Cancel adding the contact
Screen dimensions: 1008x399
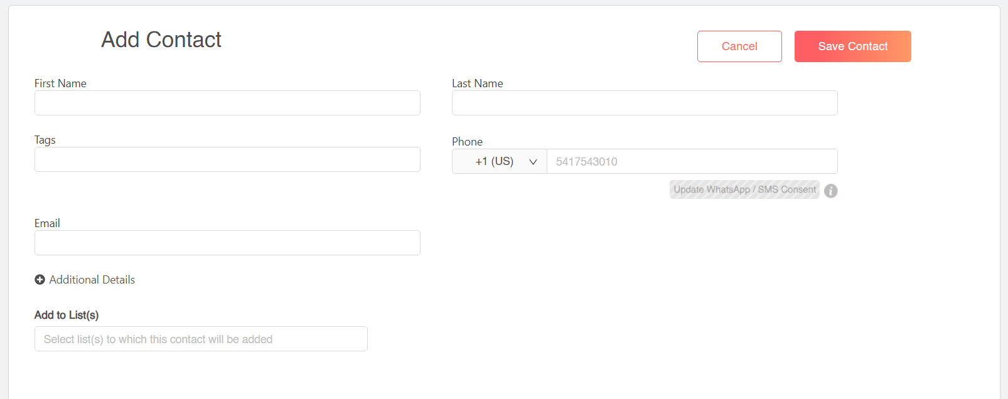click(739, 46)
